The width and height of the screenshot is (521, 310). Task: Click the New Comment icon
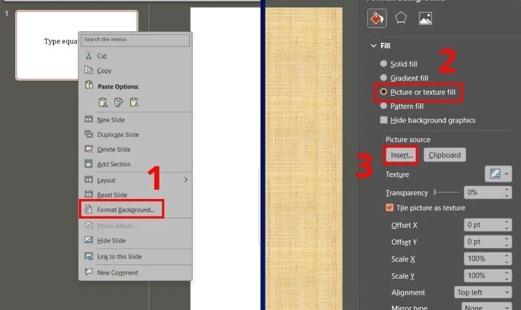tap(88, 272)
